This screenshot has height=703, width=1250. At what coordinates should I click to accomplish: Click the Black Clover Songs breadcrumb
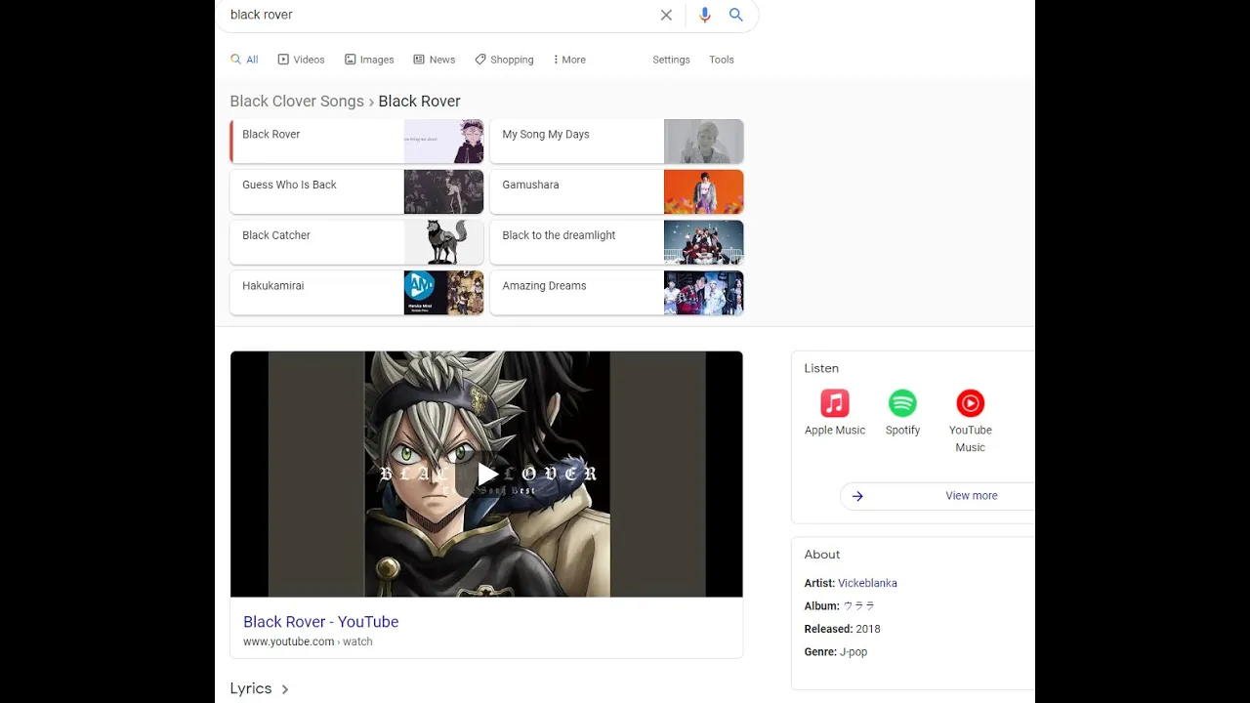point(297,102)
